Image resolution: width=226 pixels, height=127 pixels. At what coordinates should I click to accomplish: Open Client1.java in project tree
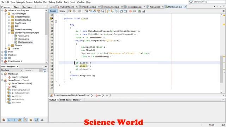pyautogui.click(x=23, y=36)
